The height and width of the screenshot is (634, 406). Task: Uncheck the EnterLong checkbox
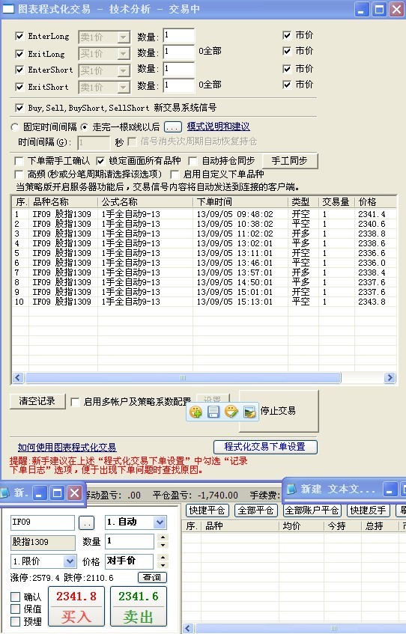click(19, 36)
